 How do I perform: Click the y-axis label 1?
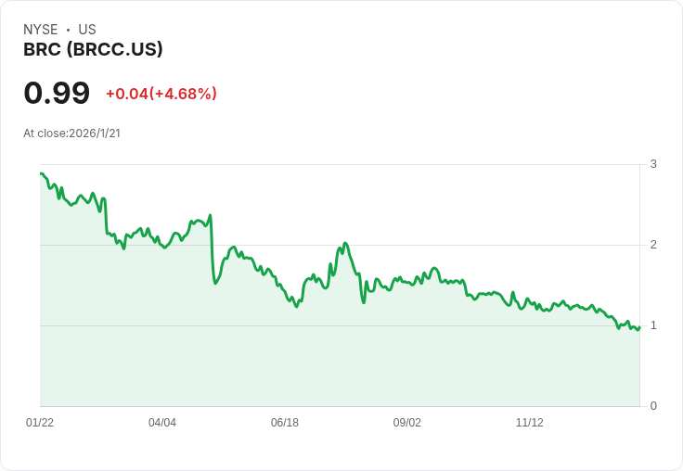[653, 325]
